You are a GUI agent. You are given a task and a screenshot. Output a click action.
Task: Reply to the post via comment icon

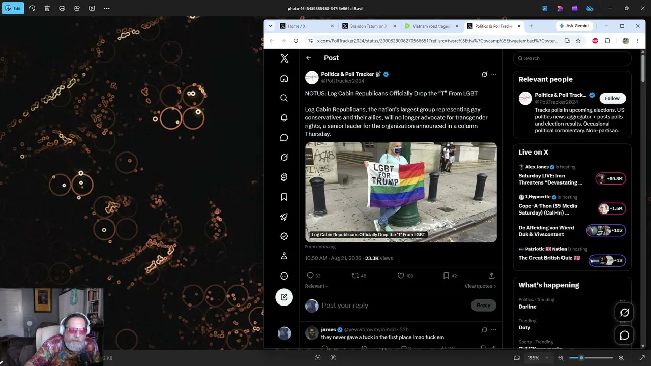[310, 276]
